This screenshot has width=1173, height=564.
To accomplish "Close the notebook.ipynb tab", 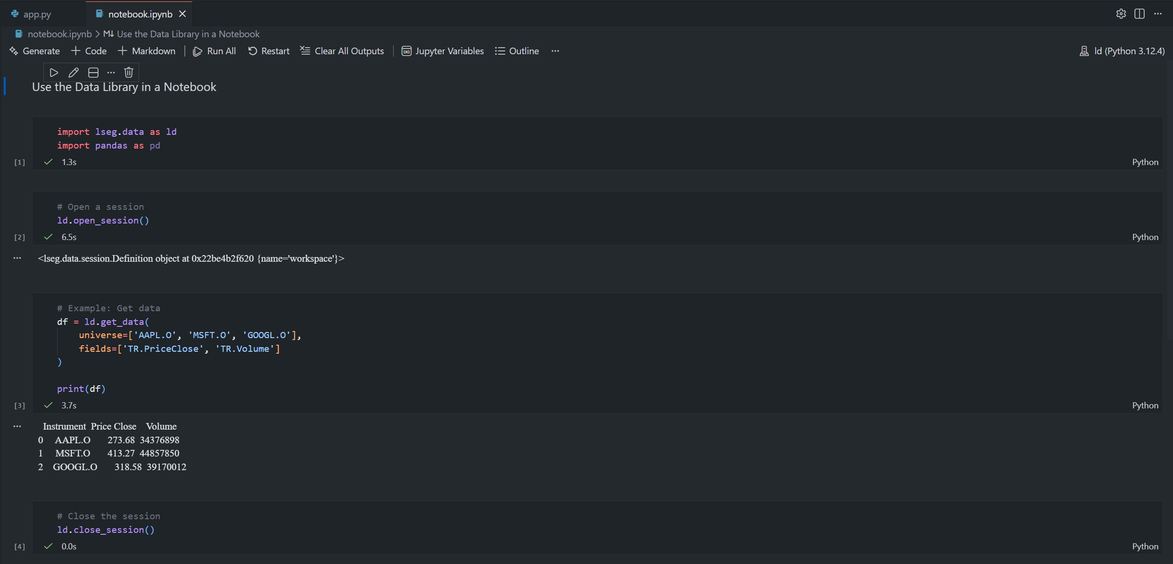I will (182, 14).
